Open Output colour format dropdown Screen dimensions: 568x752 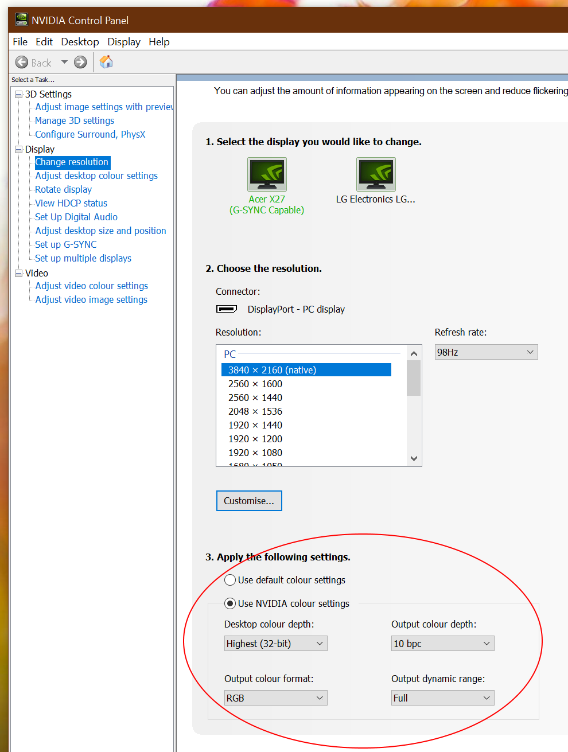click(275, 698)
